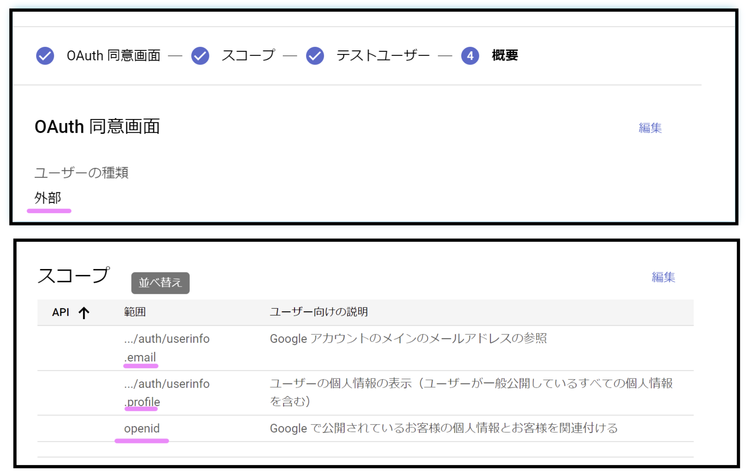Click the Google メールアドレスの参照 description text
This screenshot has width=752, height=473.
click(408, 339)
